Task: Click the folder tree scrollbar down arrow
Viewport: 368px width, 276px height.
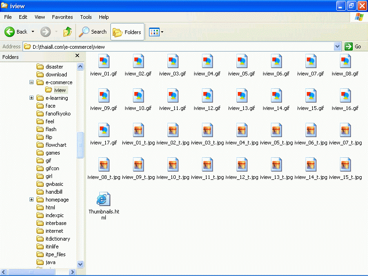Action: pos(80,264)
